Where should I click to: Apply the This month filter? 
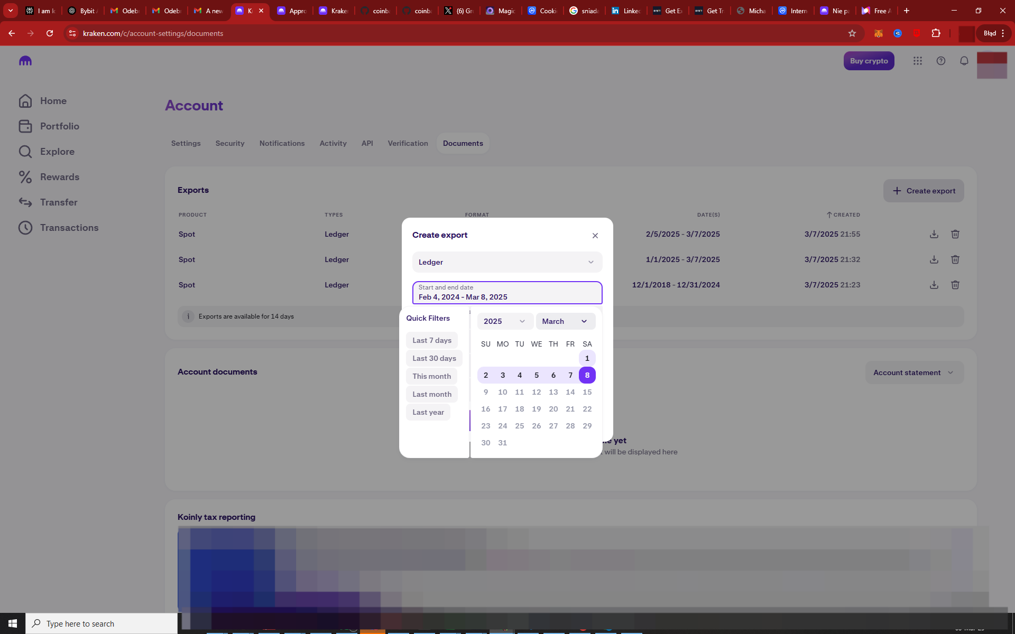click(x=432, y=376)
